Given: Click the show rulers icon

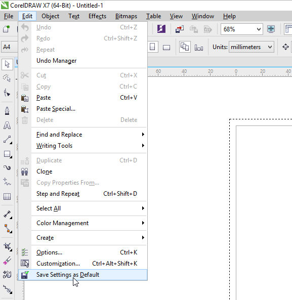Looking at the screenshot, I should tap(288, 29).
